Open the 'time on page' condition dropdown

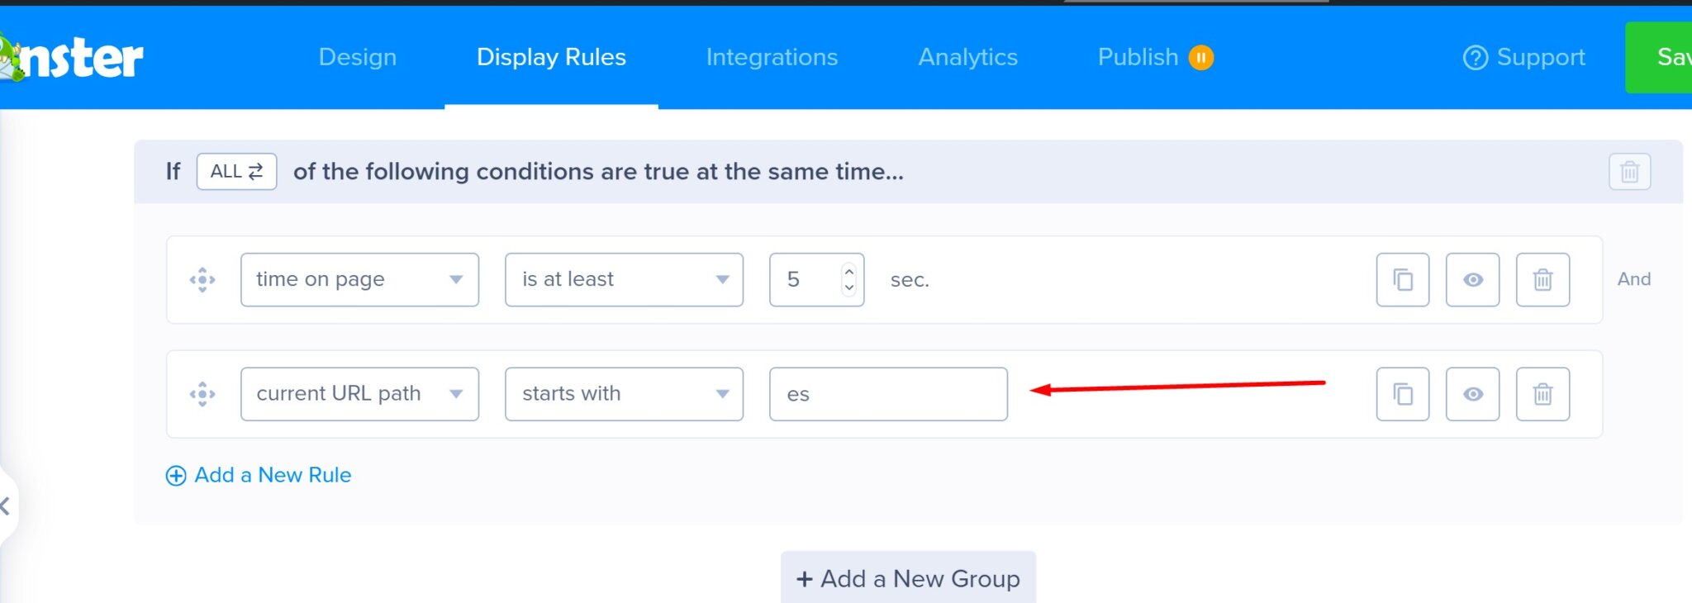(359, 279)
